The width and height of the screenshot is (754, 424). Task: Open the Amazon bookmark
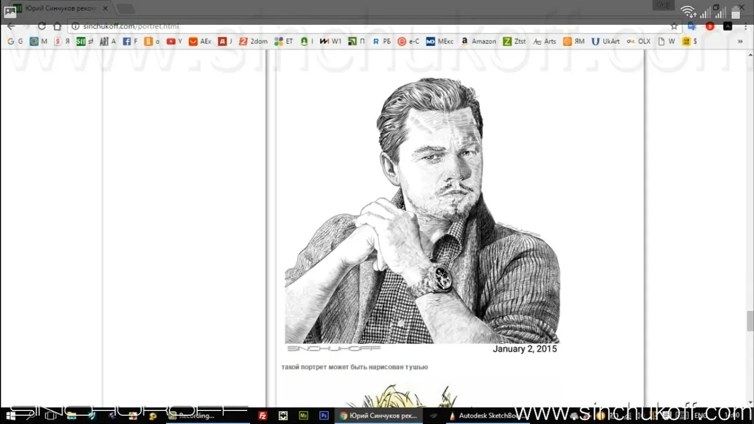(x=478, y=41)
